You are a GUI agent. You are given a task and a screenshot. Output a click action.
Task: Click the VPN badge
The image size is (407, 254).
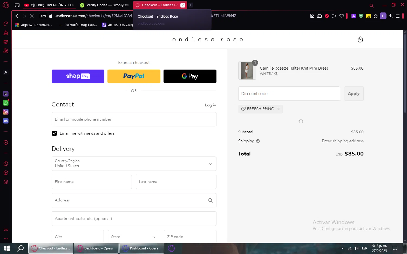(43, 16)
